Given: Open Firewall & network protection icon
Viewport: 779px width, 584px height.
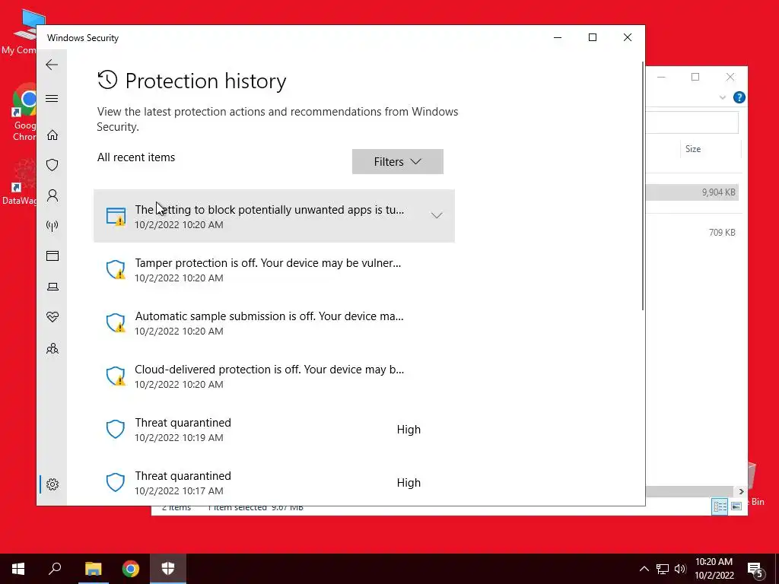Looking at the screenshot, I should point(52,226).
